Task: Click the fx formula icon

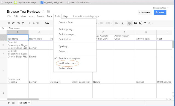Action: 3,28
